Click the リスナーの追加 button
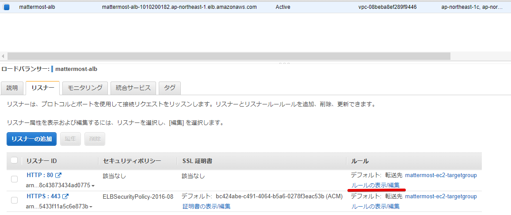Viewport: 511px width, 215px height. click(32, 139)
